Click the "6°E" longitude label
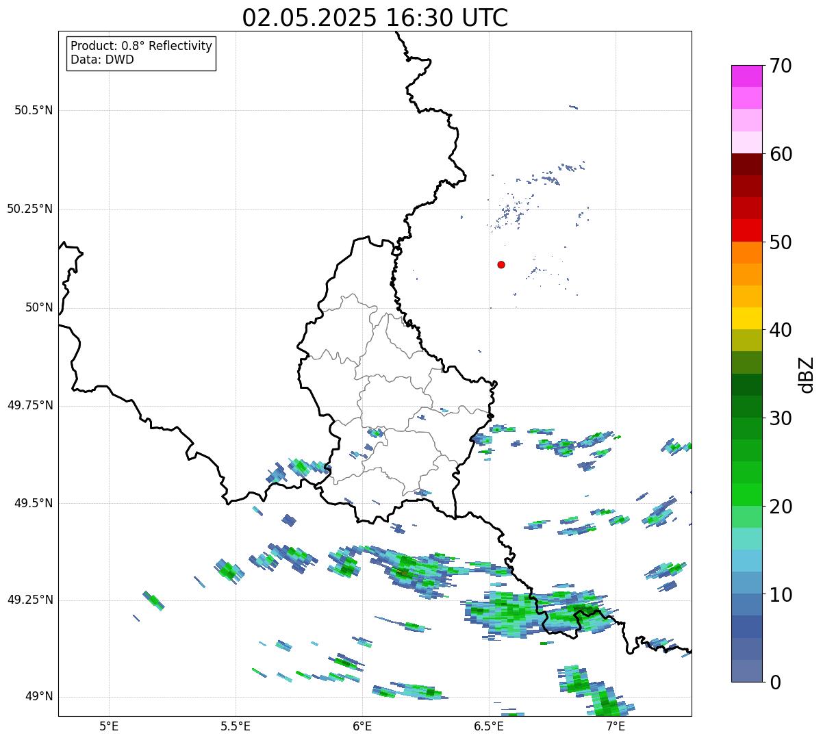Screen dimensions: 823x740 [x=362, y=726]
